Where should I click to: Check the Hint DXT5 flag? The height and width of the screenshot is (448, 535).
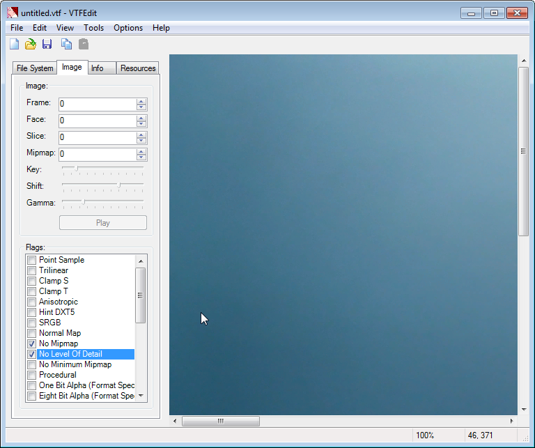tap(32, 312)
